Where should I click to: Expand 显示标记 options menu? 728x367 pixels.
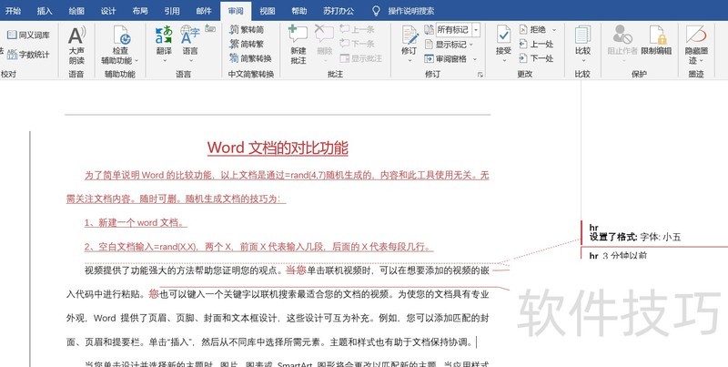[449, 45]
